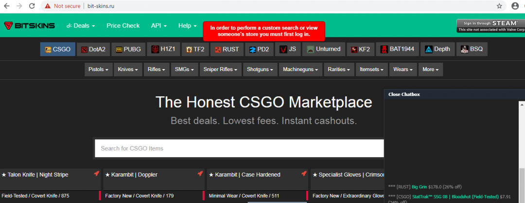The width and height of the screenshot is (525, 203).
Task: Click rocket icon on Karambit Doppler listing
Action: point(200,174)
